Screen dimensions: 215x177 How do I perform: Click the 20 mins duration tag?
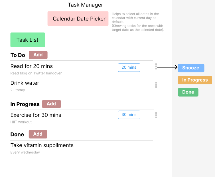pos(129,68)
